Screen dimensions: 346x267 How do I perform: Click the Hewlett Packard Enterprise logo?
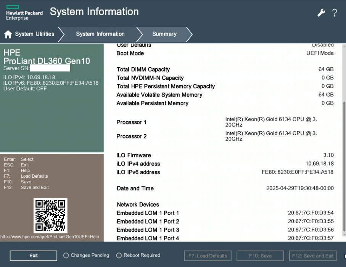coord(24,13)
